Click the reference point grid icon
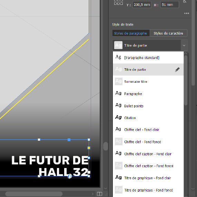This screenshot has height=197, width=197. click(118, 2)
